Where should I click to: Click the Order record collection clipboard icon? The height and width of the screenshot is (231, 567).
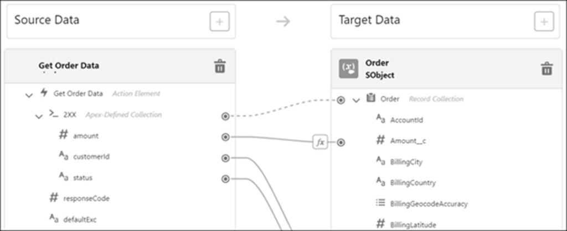[x=370, y=98]
